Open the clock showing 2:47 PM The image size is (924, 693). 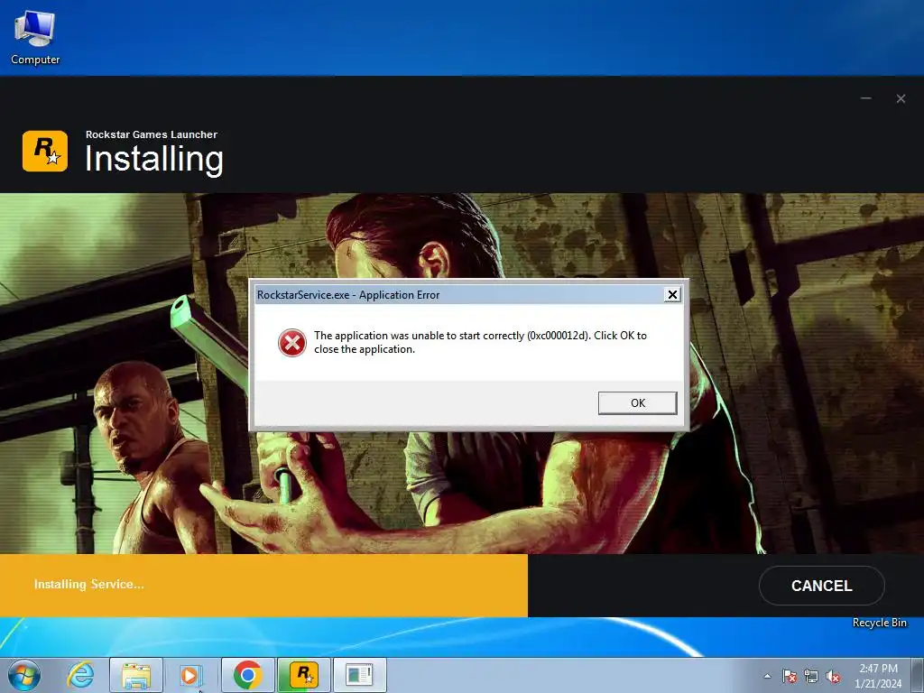tap(878, 676)
